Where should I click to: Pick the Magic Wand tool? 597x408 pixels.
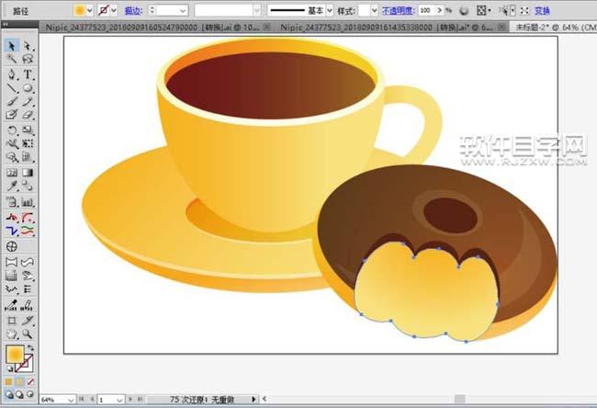[x=11, y=59]
